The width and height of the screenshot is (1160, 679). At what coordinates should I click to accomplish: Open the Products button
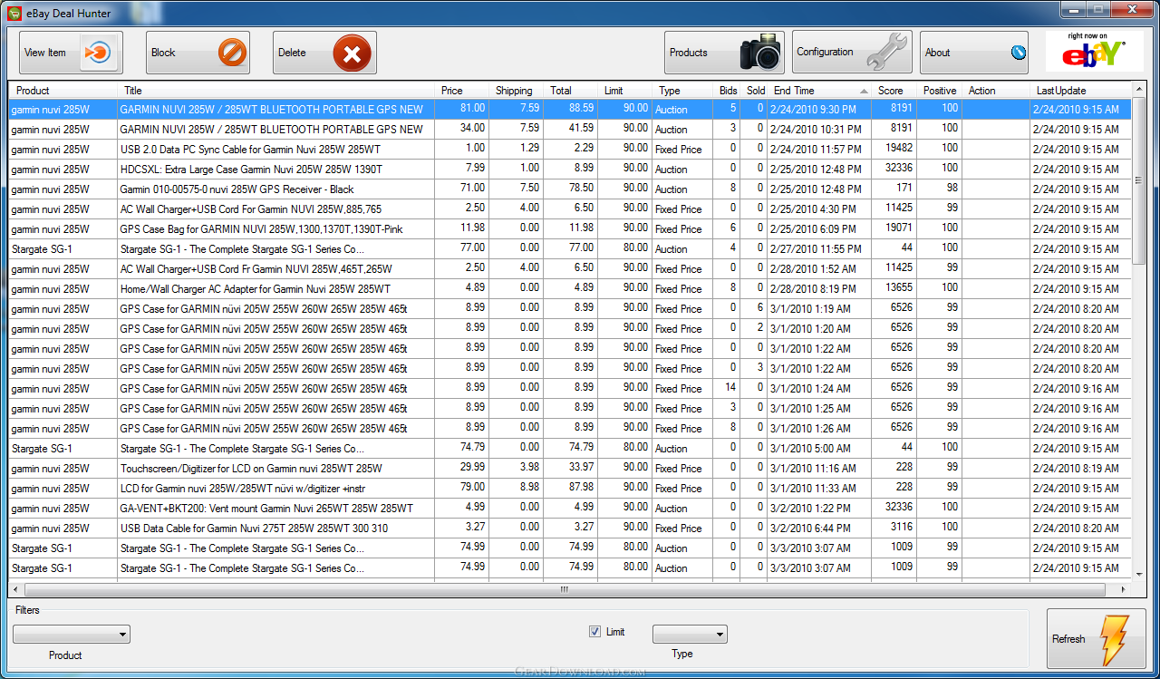point(724,53)
